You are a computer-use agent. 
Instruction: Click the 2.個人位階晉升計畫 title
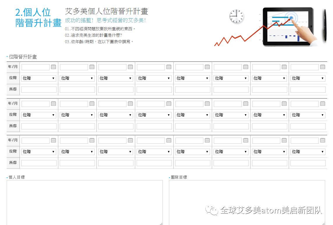(x=38, y=18)
